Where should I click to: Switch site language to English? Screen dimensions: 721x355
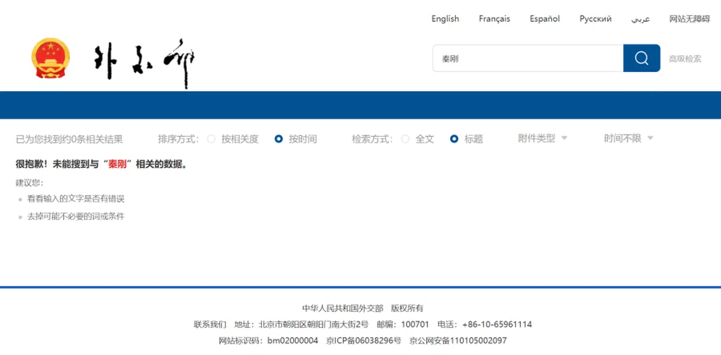tap(445, 19)
